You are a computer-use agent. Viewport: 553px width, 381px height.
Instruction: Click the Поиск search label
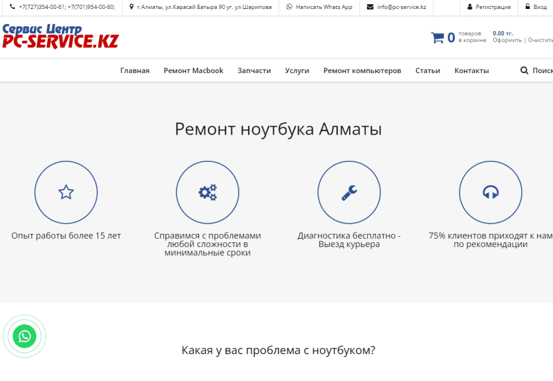coord(543,70)
